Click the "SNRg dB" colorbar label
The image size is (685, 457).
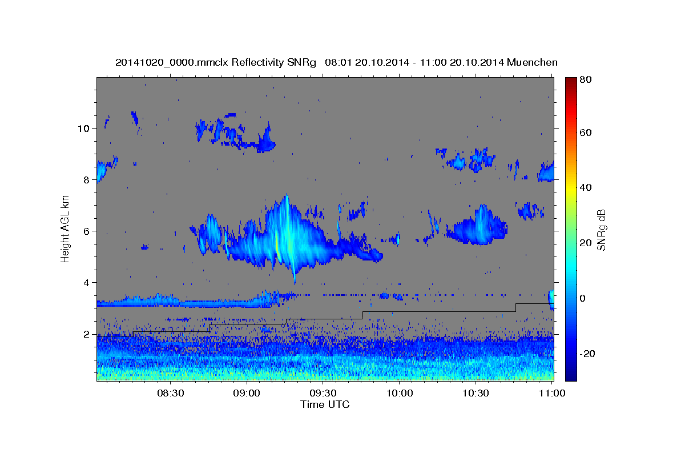pyautogui.click(x=601, y=230)
